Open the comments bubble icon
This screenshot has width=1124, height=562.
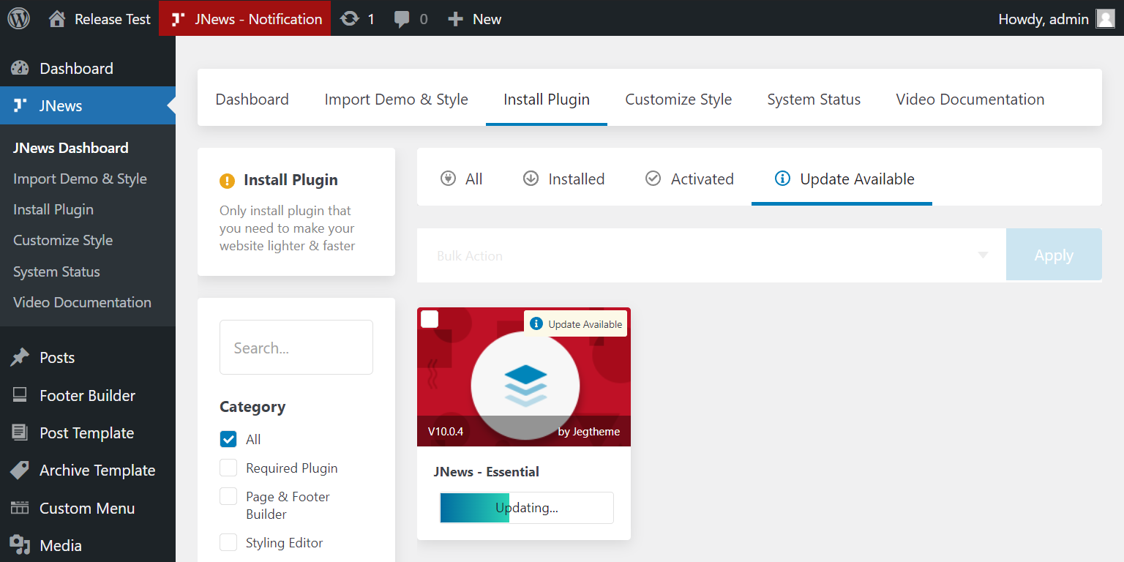[402, 19]
